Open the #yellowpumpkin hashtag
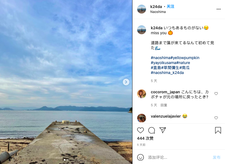This screenshot has width=225, height=164. [x=185, y=58]
